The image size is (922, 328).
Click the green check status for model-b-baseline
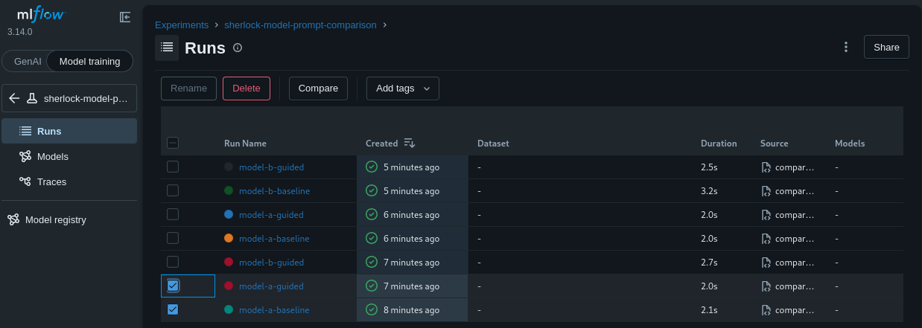coord(372,190)
